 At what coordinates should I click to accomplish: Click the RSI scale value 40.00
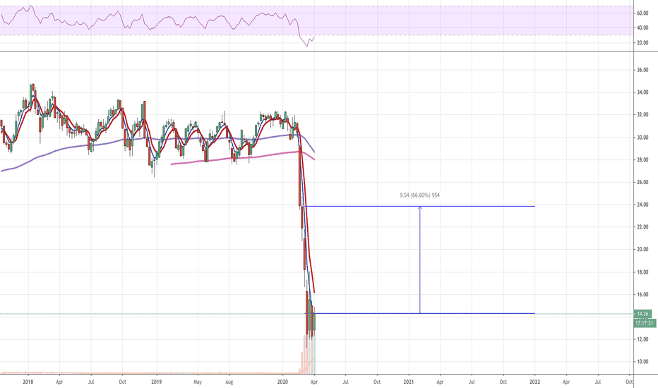coord(642,28)
